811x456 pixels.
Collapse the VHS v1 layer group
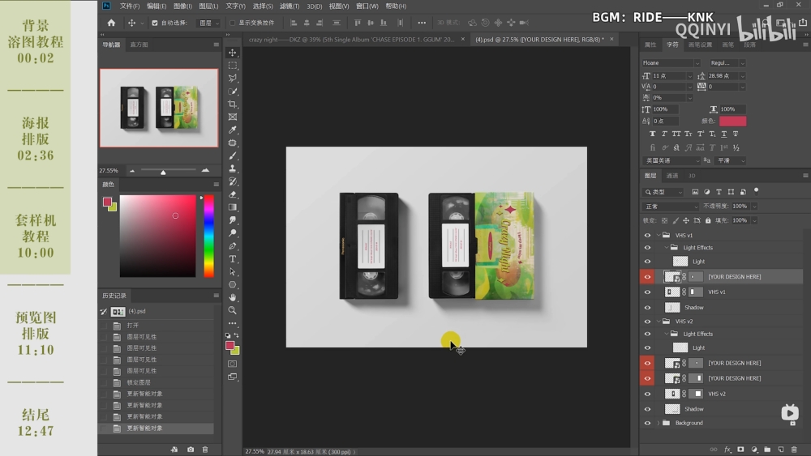click(659, 235)
